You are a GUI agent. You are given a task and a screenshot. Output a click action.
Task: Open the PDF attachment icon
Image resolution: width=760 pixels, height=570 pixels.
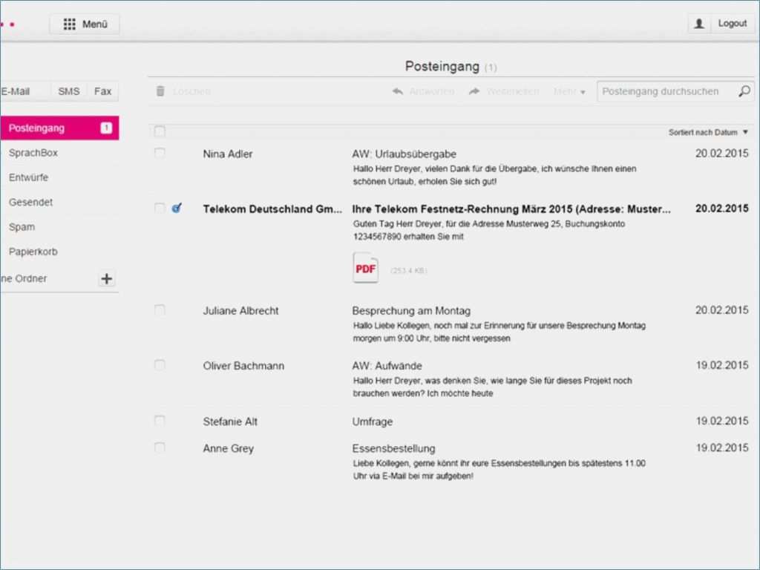(x=365, y=269)
